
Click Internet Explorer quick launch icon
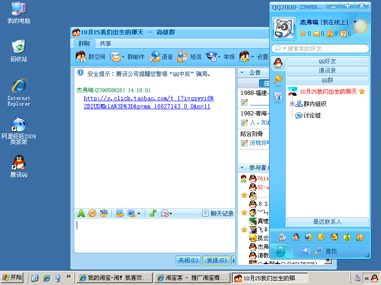tap(46, 278)
